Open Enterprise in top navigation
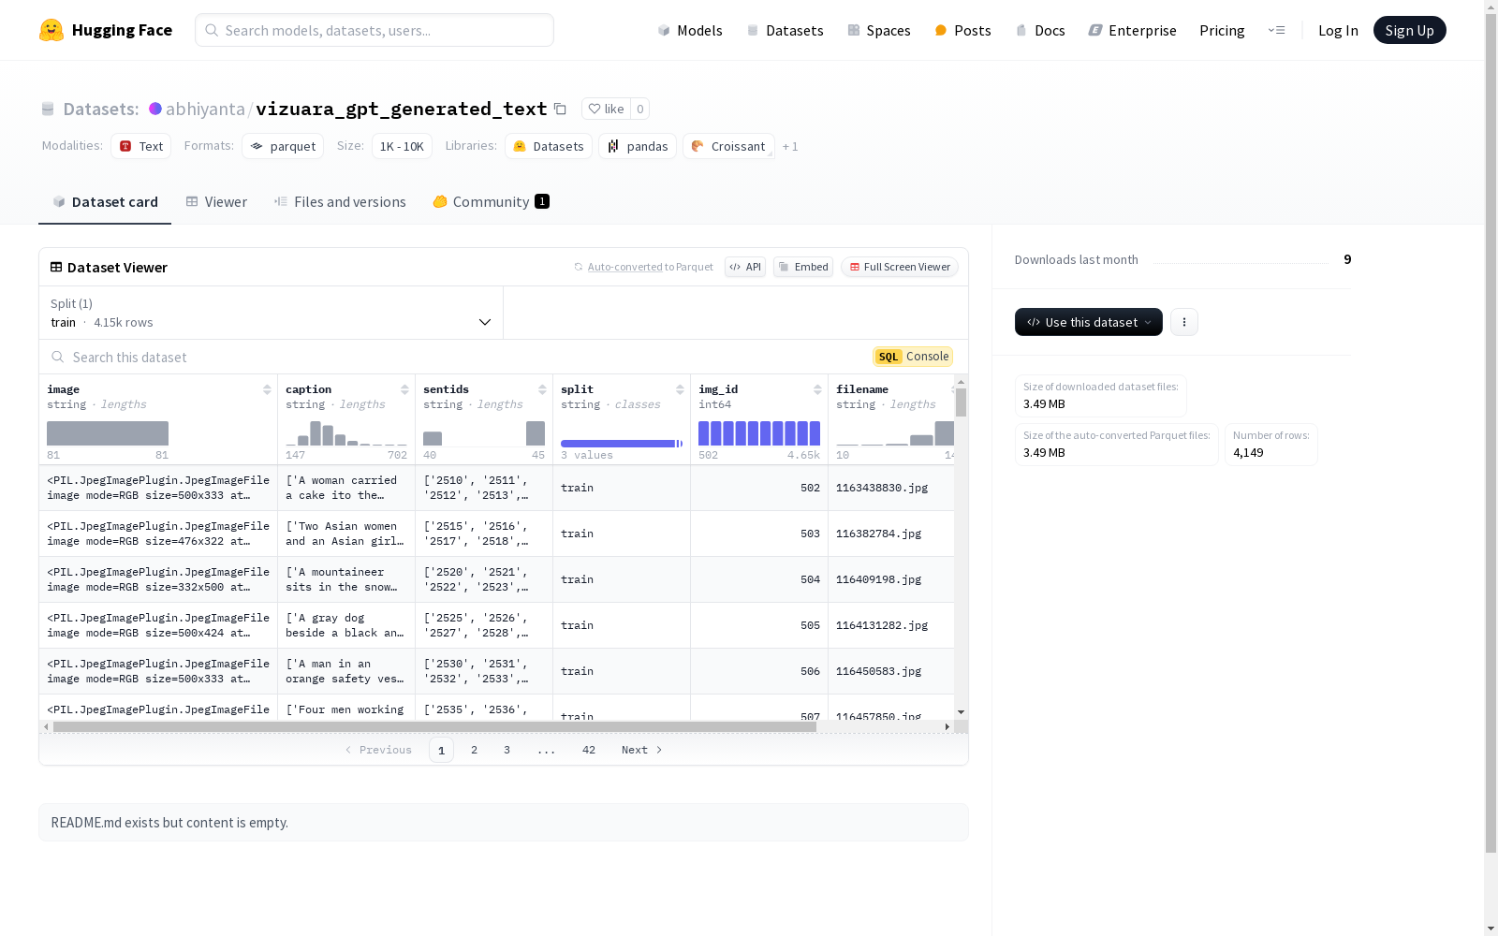Image resolution: width=1498 pixels, height=936 pixels. 1132,30
